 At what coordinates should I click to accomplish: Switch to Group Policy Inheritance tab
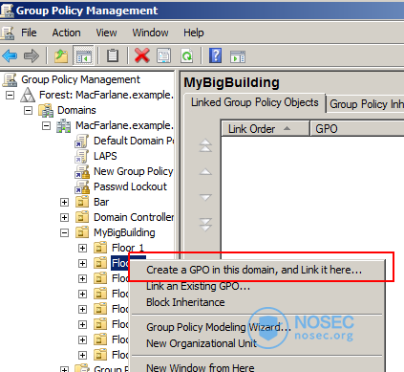click(x=366, y=104)
